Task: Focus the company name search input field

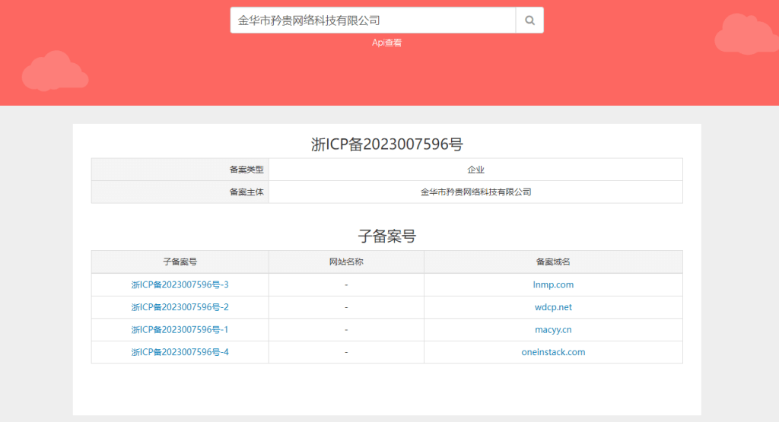Action: 373,21
